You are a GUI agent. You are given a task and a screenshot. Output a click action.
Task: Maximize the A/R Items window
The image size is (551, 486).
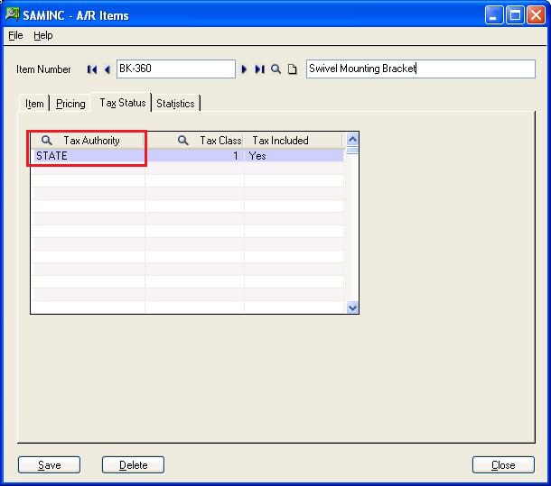(515, 15)
